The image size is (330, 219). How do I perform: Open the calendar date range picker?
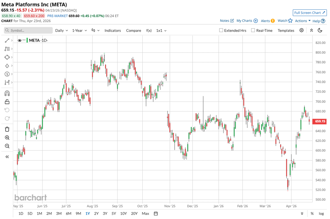click(156, 213)
